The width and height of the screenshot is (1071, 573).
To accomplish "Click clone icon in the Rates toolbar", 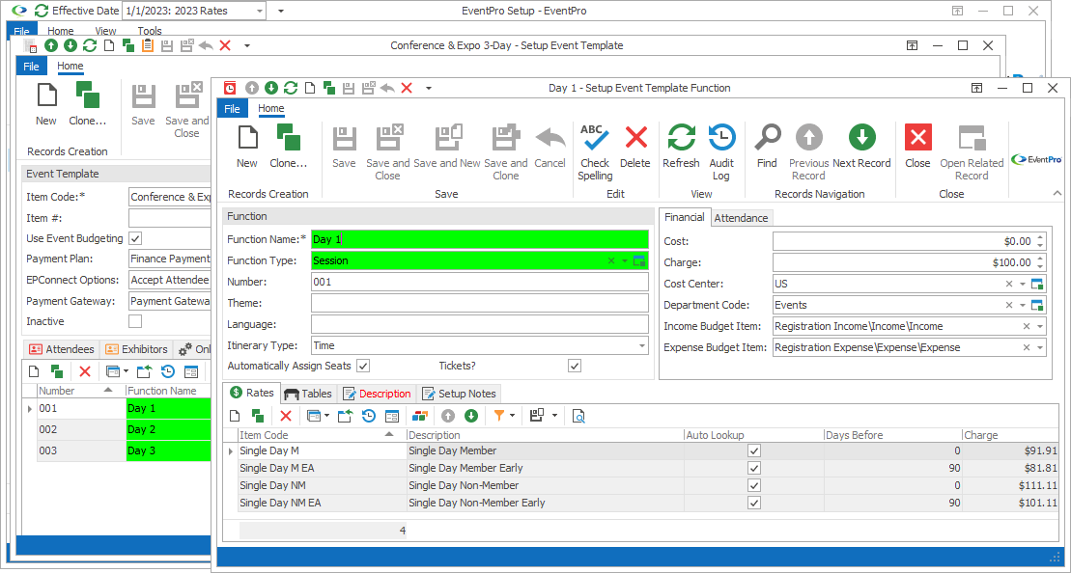I will [258, 416].
